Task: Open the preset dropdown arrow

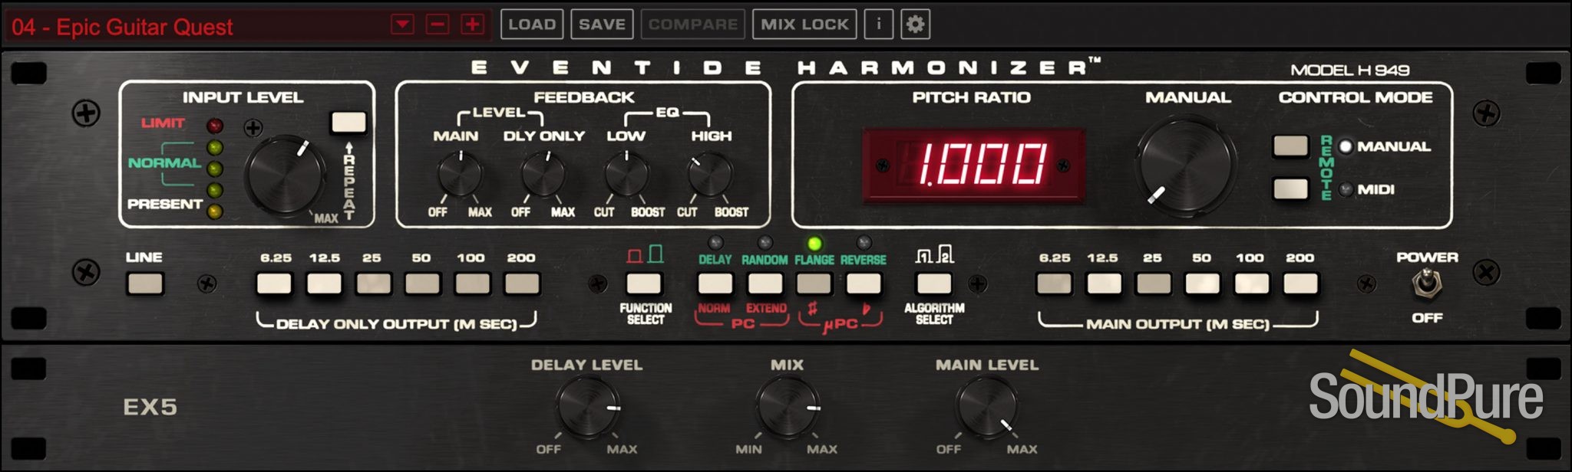Action: 402,25
